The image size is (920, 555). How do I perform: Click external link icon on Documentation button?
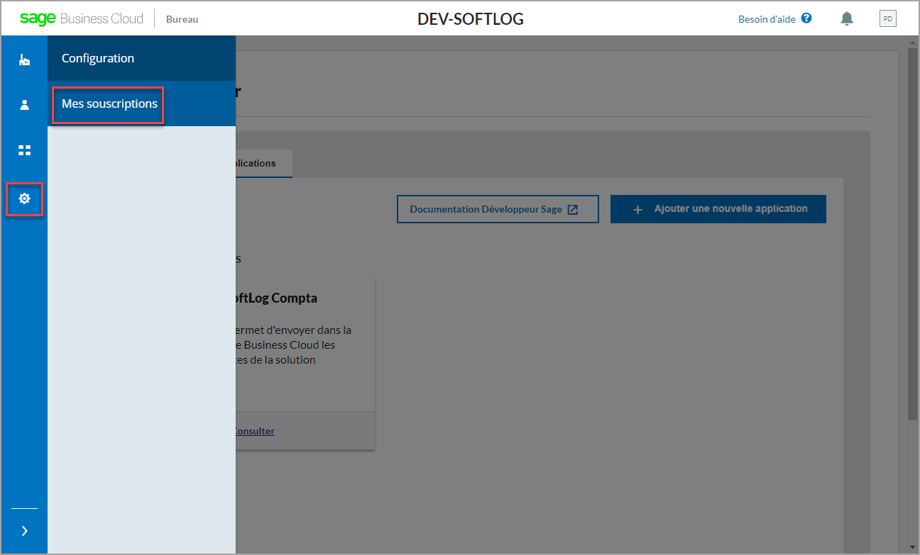tap(573, 209)
